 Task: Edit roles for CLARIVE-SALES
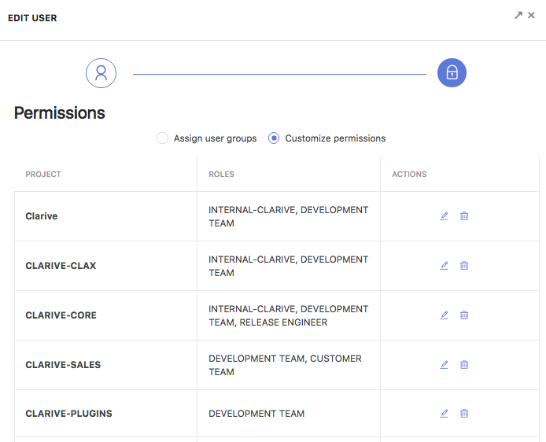[444, 365]
